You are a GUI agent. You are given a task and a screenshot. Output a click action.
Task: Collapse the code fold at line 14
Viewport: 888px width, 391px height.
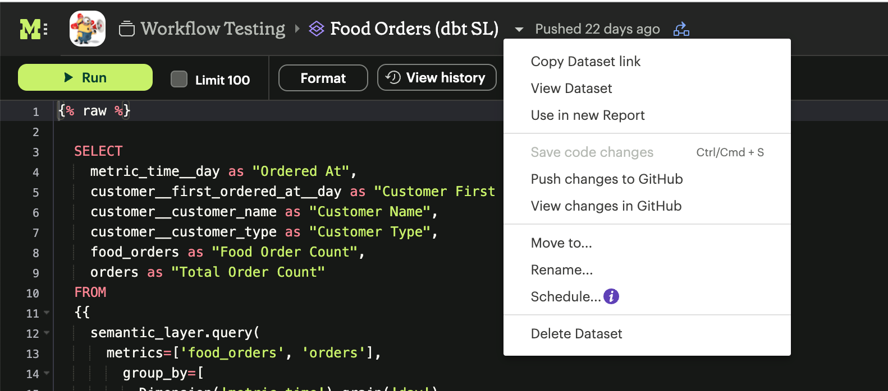point(47,373)
